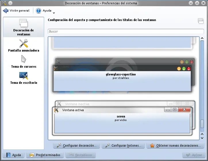This screenshot has width=208, height=161.
Task: Click the bottom scroll-down arrow of the list
Action: 202,138
